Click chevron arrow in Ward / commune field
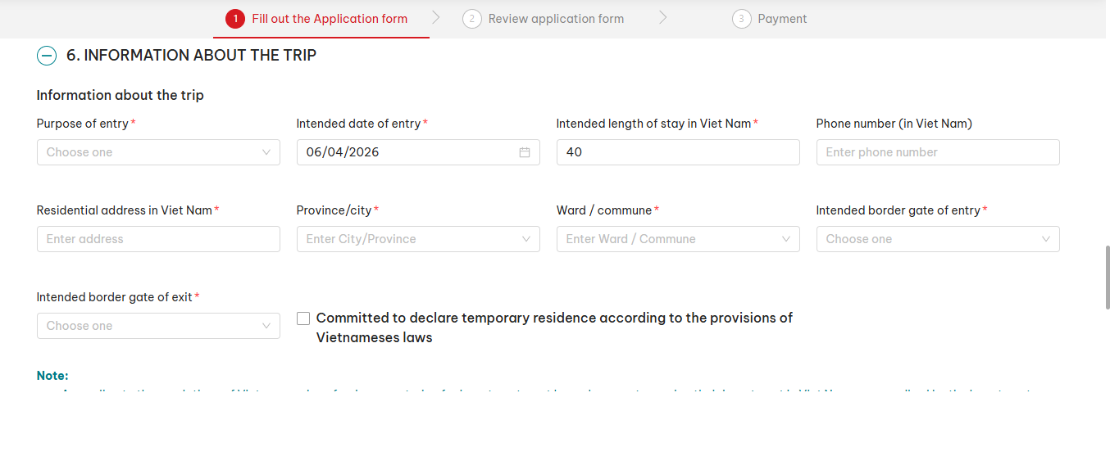The width and height of the screenshot is (1110, 465). click(x=786, y=239)
